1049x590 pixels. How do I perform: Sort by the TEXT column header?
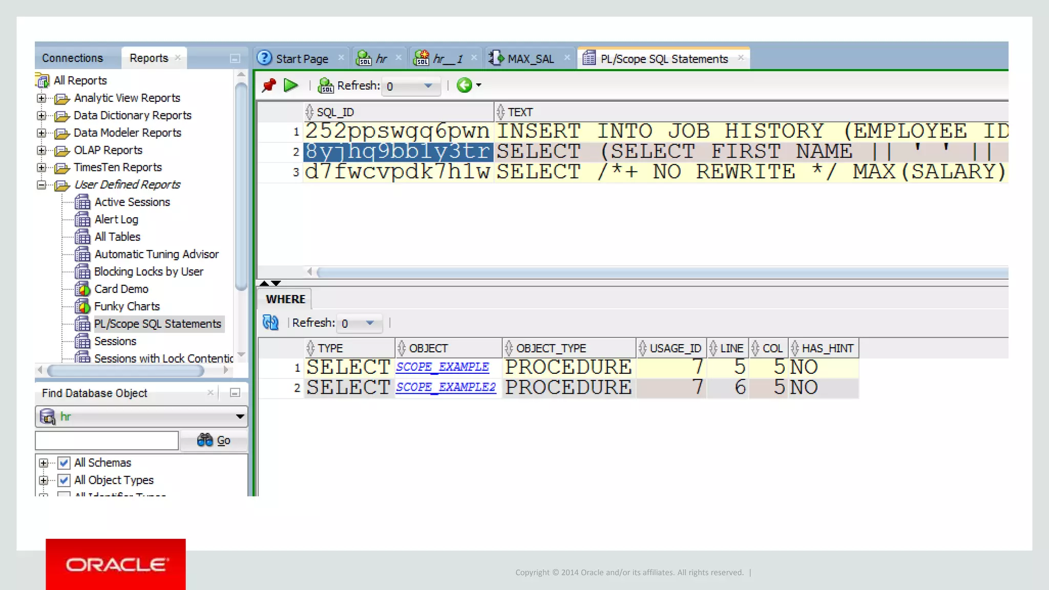pos(751,112)
